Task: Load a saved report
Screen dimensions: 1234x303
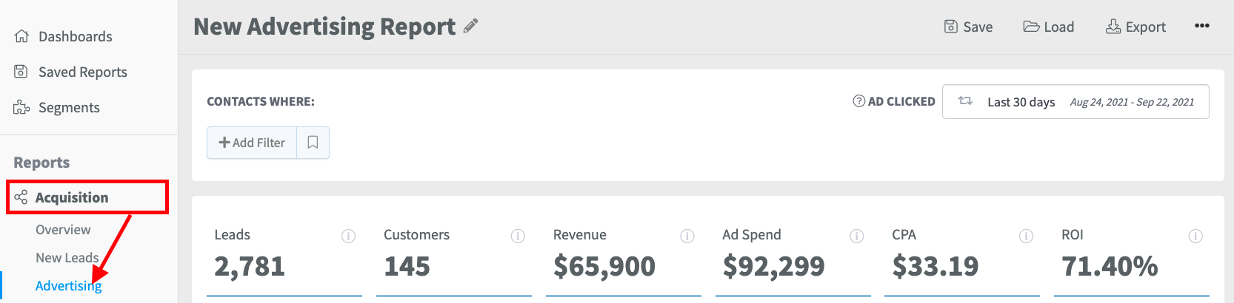Action: [x=1048, y=27]
